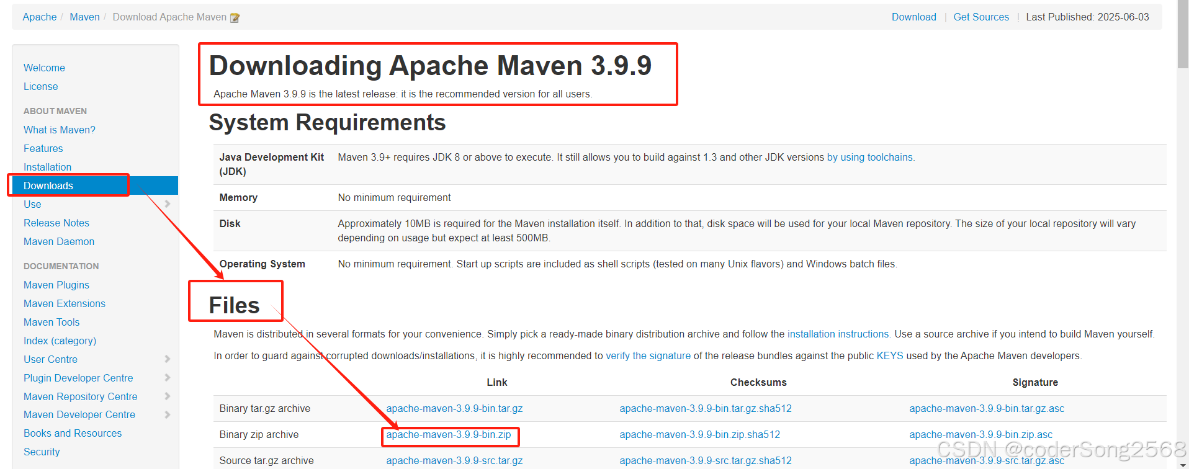The image size is (1189, 469).
Task: Open Books and Resources link
Action: coord(73,433)
